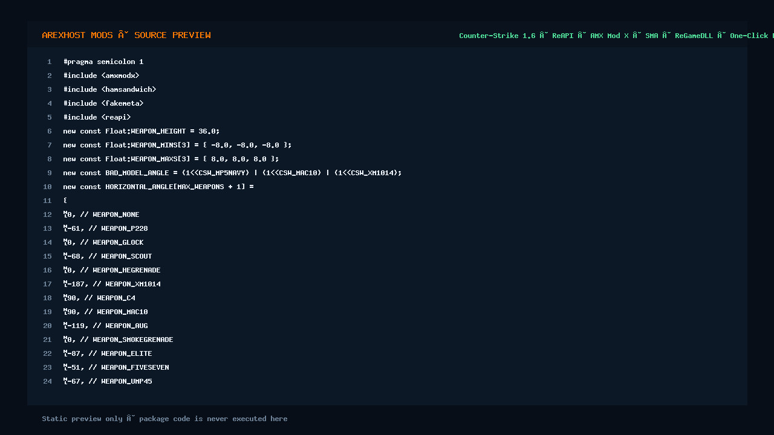This screenshot has width=774, height=435.
Task: Click the '-68, // WEAPON_SCOUT' entry
Action: coord(108,256)
